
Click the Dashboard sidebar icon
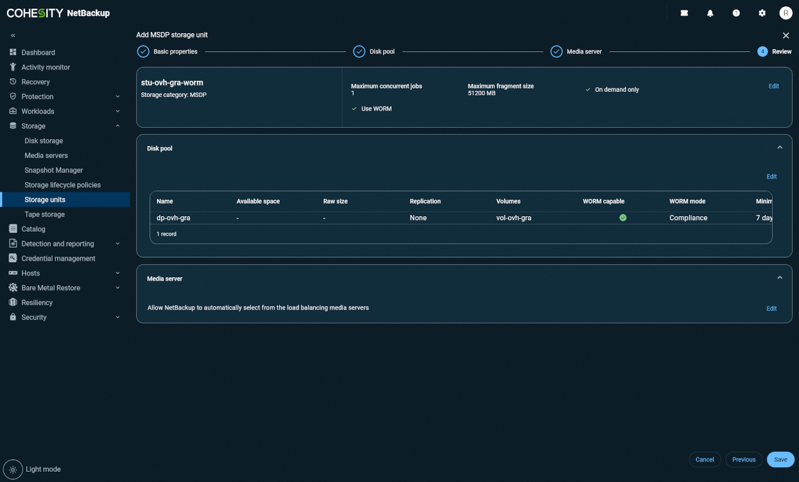coord(13,52)
